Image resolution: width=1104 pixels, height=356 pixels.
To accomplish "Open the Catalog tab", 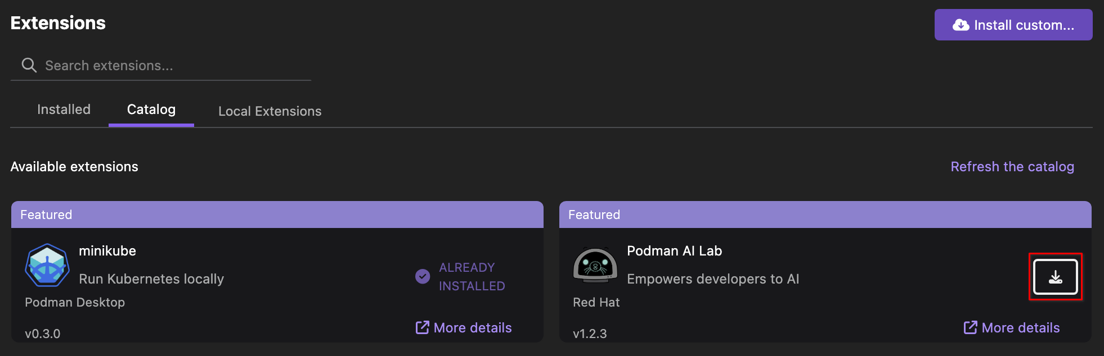I will pos(151,109).
